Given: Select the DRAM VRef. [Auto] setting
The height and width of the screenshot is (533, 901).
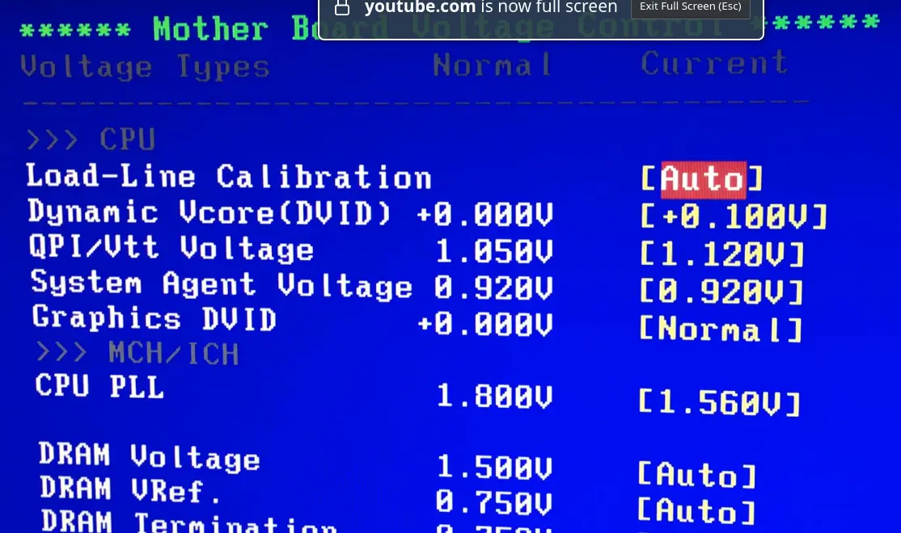Looking at the screenshot, I should pos(696,511).
